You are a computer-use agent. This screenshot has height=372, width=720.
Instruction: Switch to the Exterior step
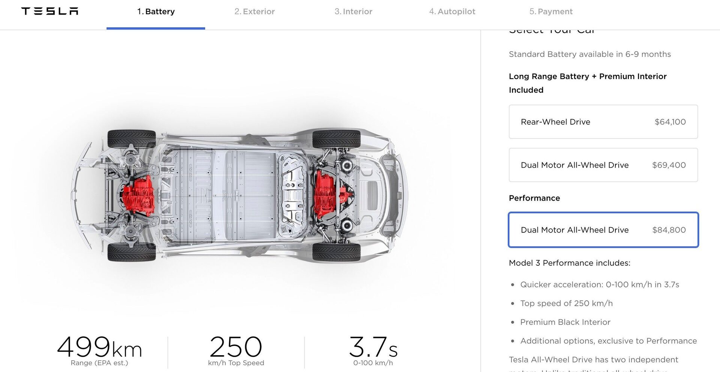255,11
